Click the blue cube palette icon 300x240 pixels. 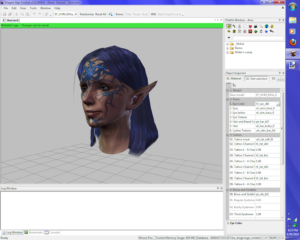click(266, 31)
